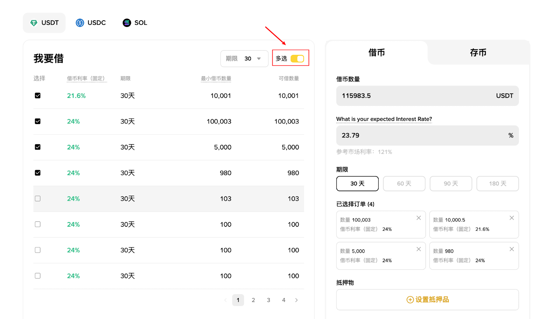
Task: Select the 90 天 term
Action: pos(451,184)
